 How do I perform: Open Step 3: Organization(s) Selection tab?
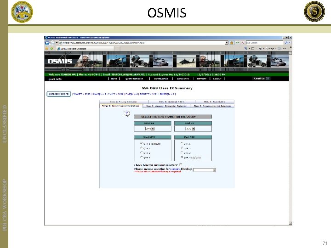212,106
